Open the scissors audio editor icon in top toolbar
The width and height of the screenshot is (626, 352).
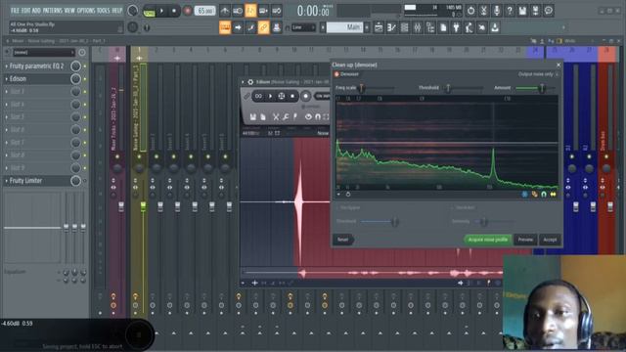pos(483,11)
